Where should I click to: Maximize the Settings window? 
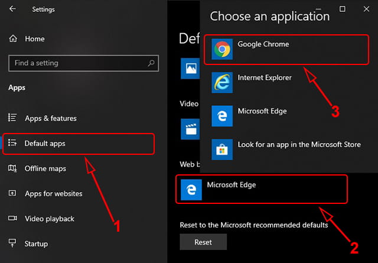(342, 9)
